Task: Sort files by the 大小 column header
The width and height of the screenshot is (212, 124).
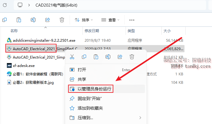Action: tap(167, 31)
